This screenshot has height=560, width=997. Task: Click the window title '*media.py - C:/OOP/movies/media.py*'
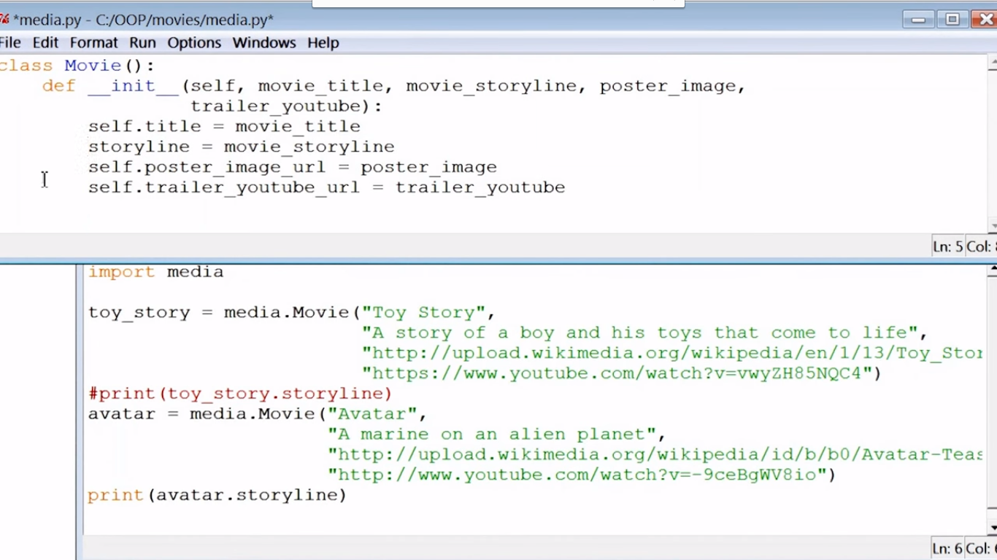tap(143, 20)
